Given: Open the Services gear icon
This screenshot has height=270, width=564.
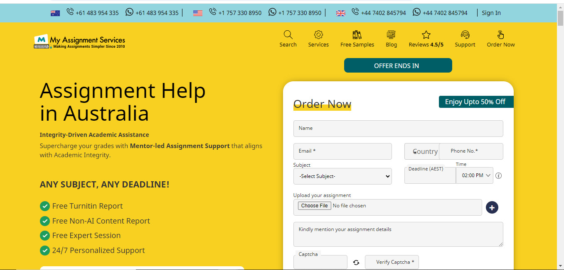Looking at the screenshot, I should pos(318,35).
